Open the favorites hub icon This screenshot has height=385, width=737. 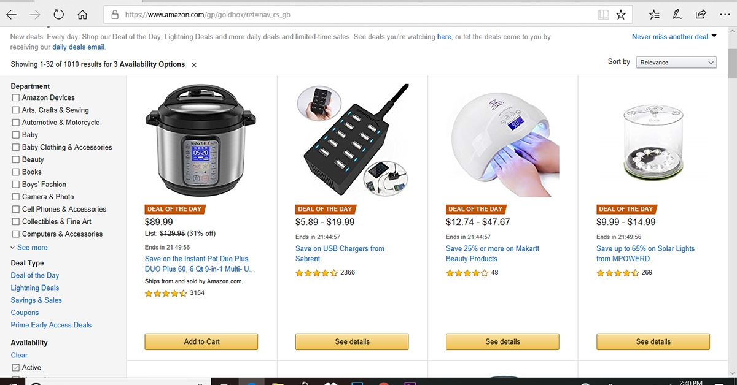(x=654, y=15)
